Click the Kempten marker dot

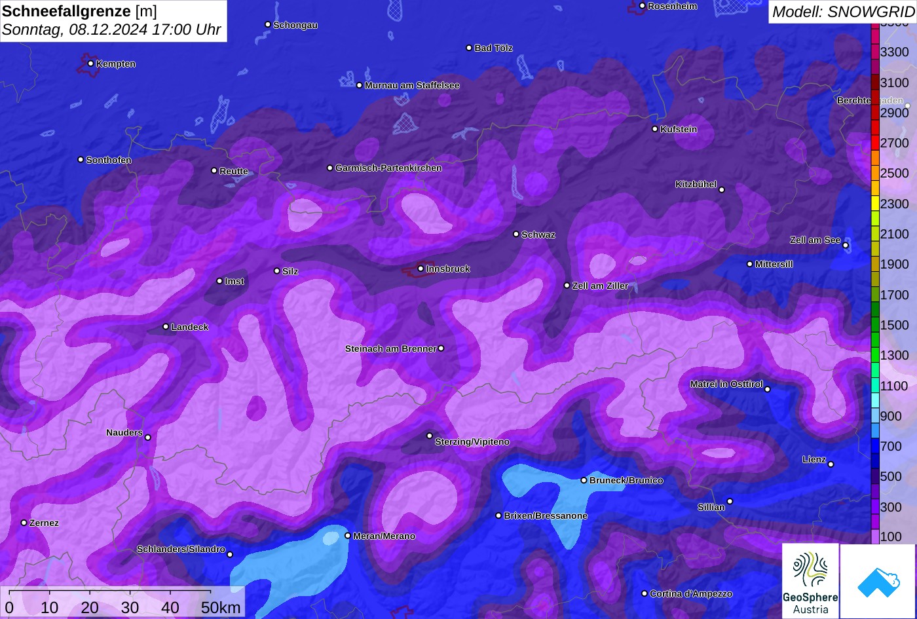click(90, 64)
